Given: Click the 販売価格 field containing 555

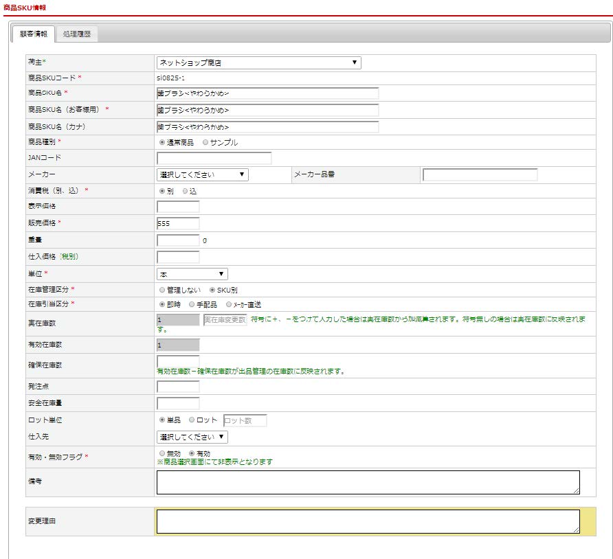Looking at the screenshot, I should pos(178,224).
